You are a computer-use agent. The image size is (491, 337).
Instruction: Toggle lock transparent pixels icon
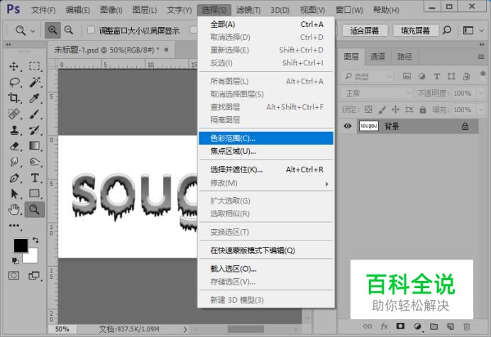click(x=368, y=109)
